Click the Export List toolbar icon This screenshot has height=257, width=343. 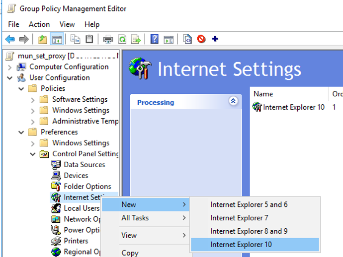pos(136,39)
